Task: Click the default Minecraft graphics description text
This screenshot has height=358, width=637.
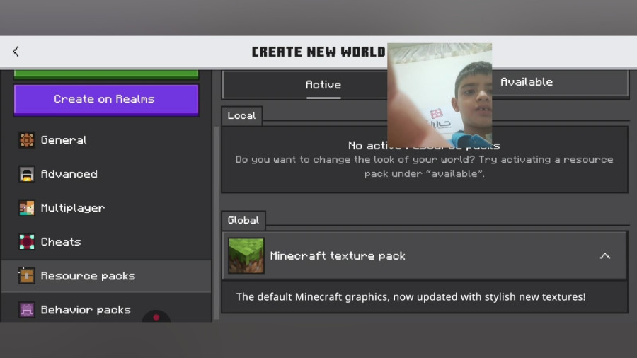Action: [x=411, y=296]
